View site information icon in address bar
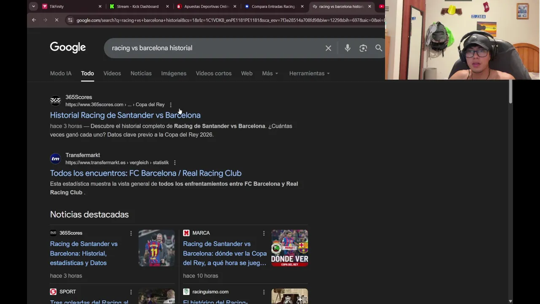This screenshot has width=540, height=304. tap(70, 20)
